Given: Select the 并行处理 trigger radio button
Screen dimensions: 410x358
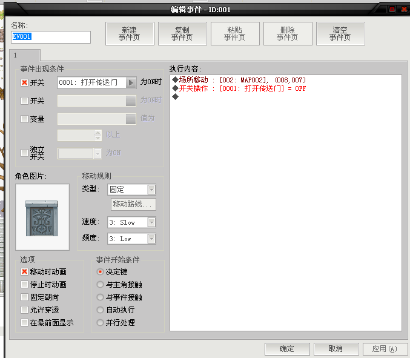Looking at the screenshot, I should point(100,322).
